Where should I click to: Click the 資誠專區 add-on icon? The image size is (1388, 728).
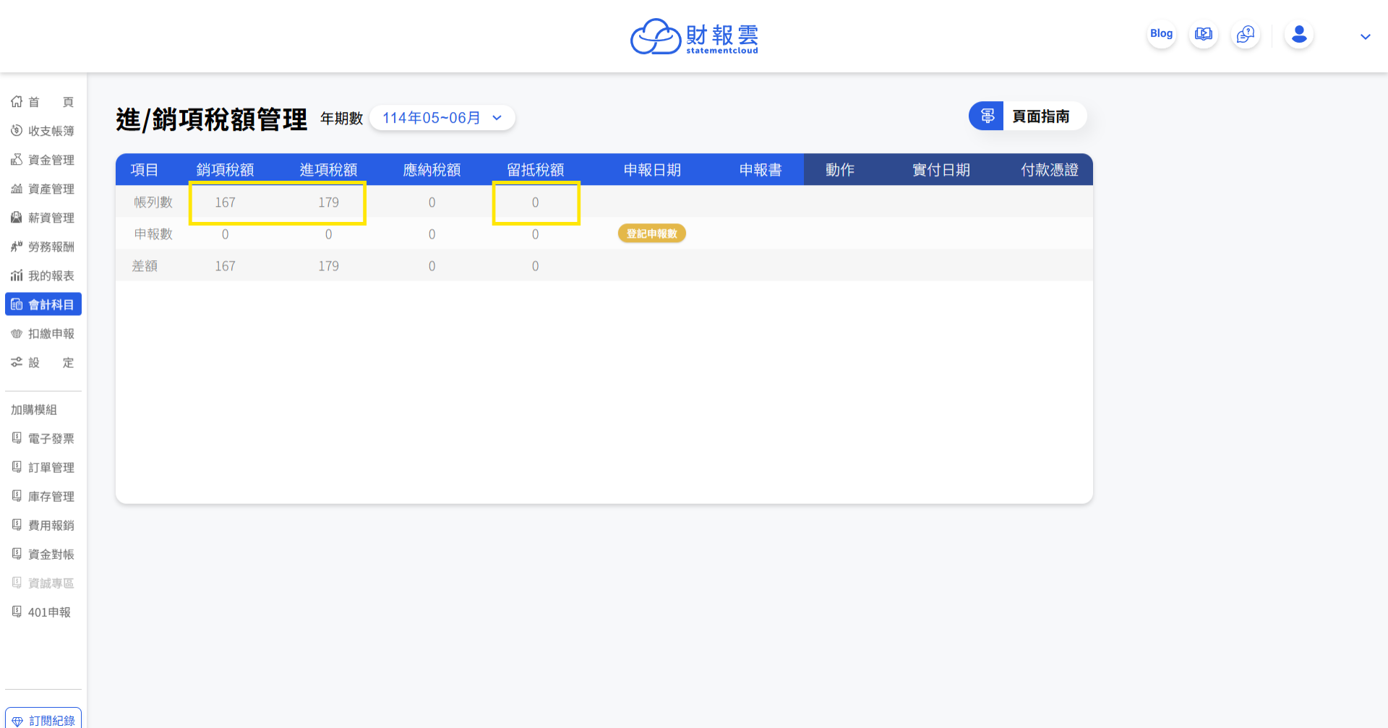[x=17, y=583]
